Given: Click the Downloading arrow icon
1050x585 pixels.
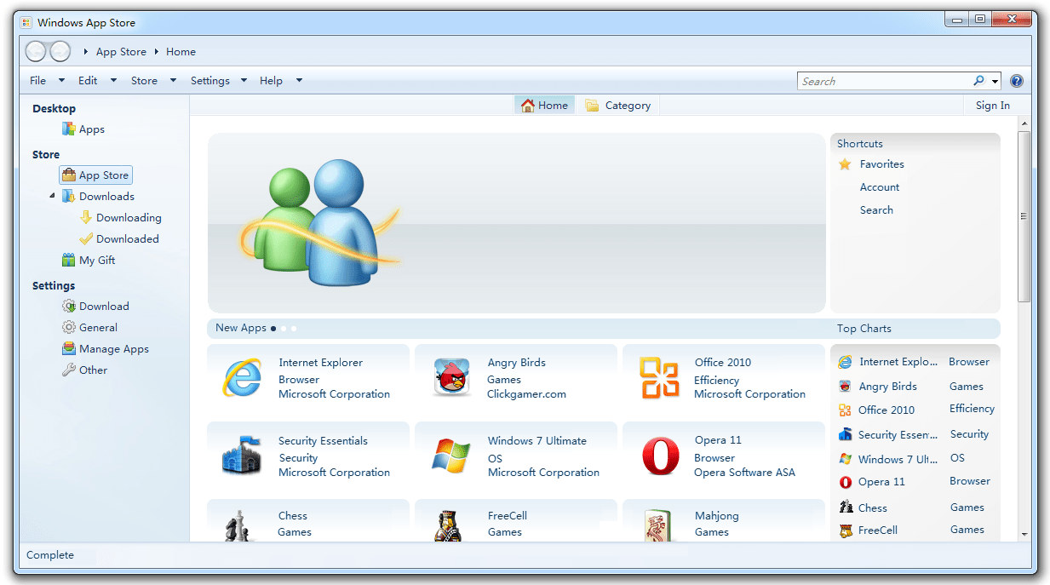Looking at the screenshot, I should 86,217.
